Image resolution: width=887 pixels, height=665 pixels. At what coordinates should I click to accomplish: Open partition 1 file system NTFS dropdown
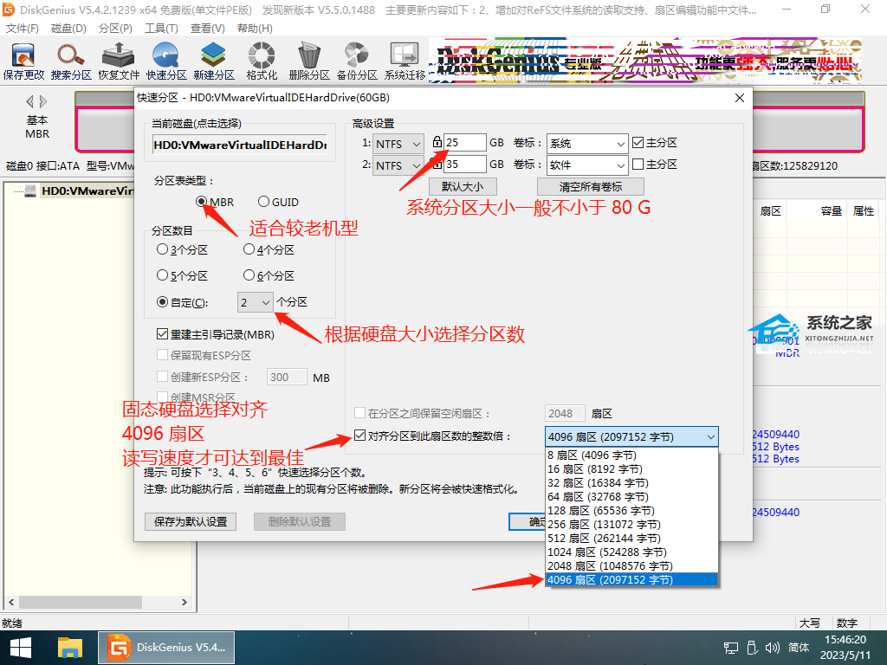pos(398,145)
